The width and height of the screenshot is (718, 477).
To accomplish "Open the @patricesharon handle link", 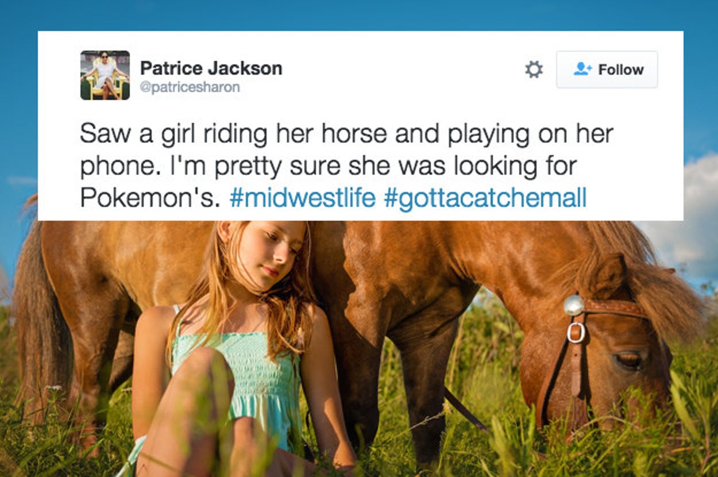I will coord(190,88).
